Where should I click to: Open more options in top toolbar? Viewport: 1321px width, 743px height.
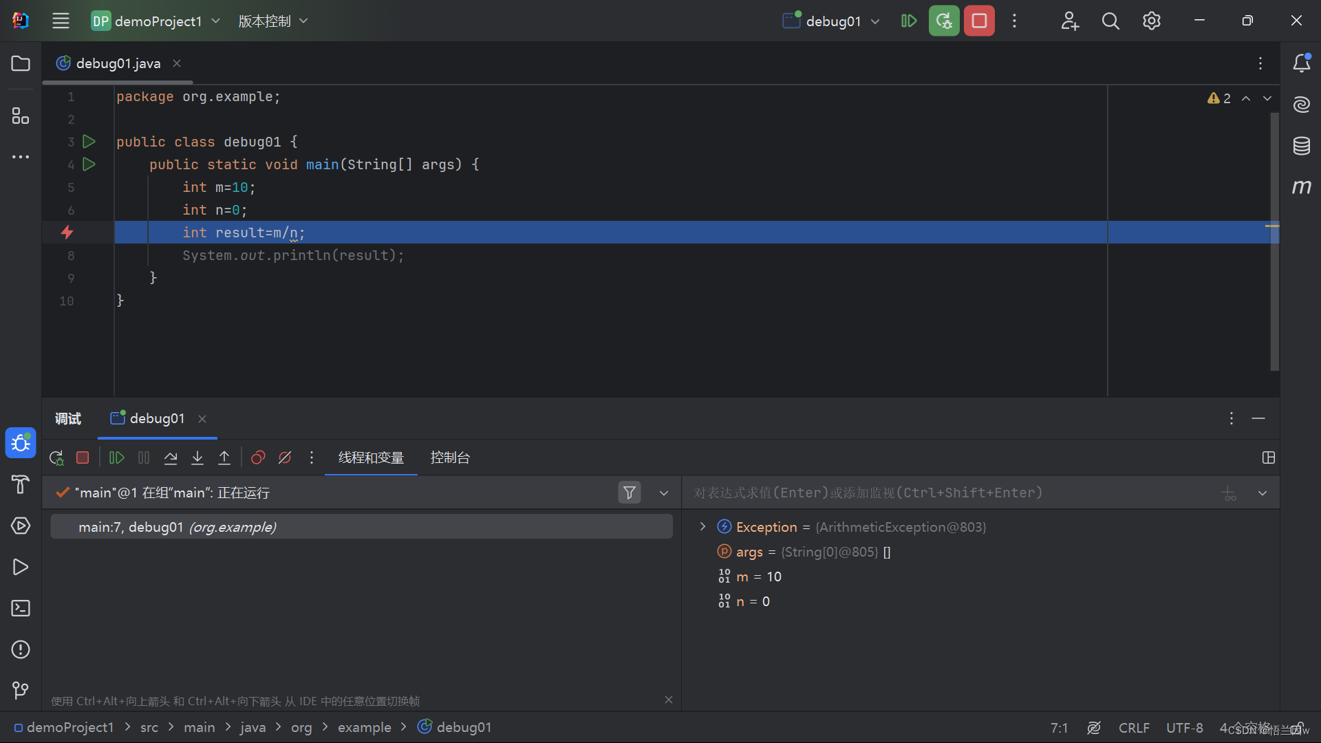coord(1014,21)
